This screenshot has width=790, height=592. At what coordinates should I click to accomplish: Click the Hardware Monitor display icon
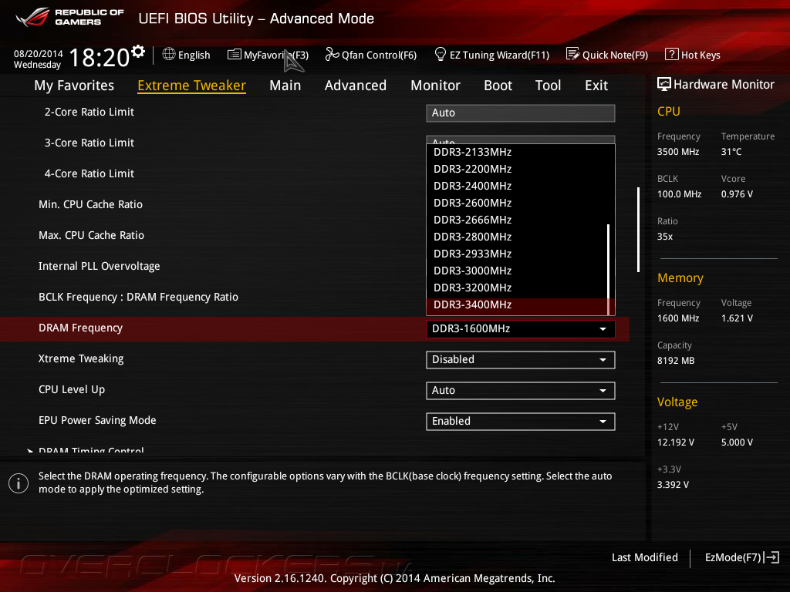tap(664, 84)
